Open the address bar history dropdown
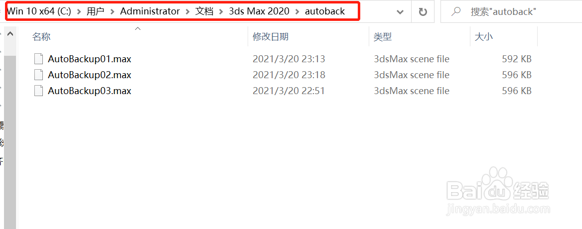 400,12
